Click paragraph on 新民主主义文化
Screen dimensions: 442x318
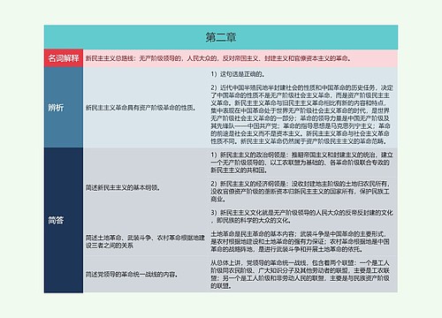[x=301, y=216]
